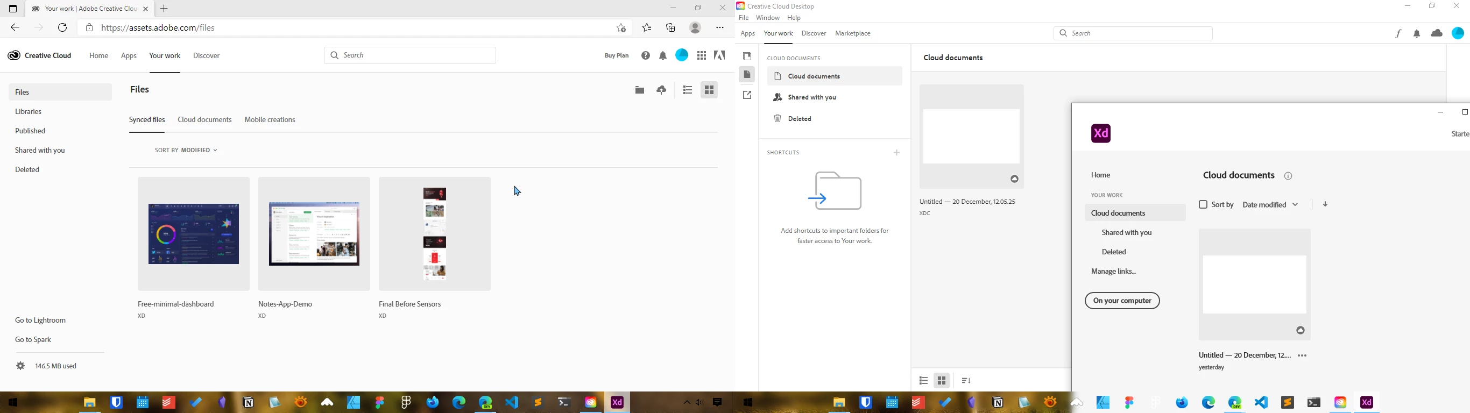This screenshot has height=413, width=1470.
Task: Open the Adobe web apps grid launcher
Action: 702,55
